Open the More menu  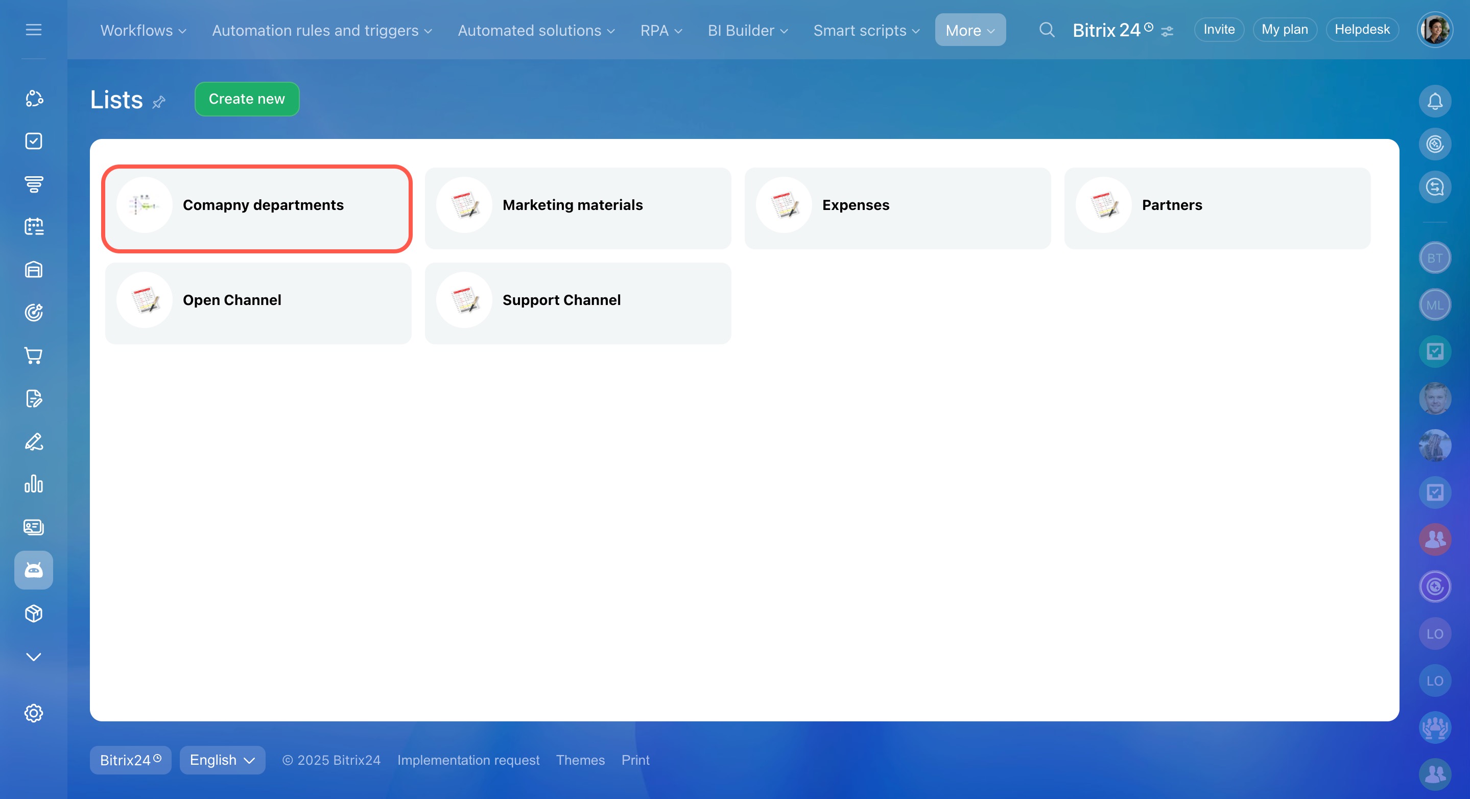(x=970, y=30)
